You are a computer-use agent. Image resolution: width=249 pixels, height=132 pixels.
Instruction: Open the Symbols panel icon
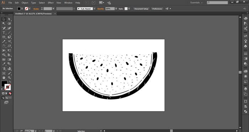245,46
